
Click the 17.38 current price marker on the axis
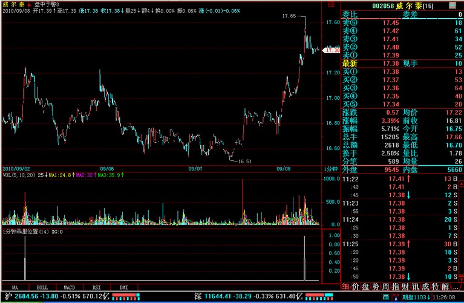332,50
